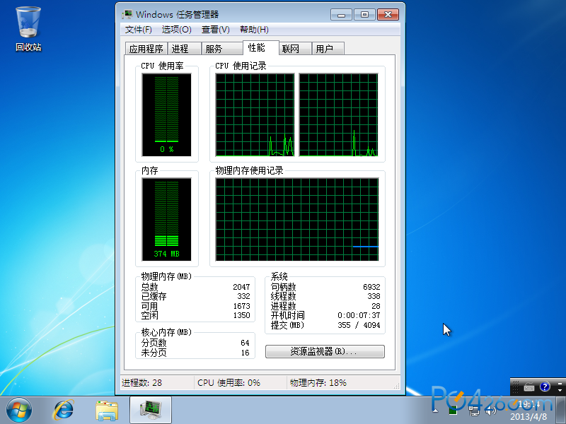The height and width of the screenshot is (424, 566).
Task: Open the 文件(F) menu
Action: coord(138,30)
